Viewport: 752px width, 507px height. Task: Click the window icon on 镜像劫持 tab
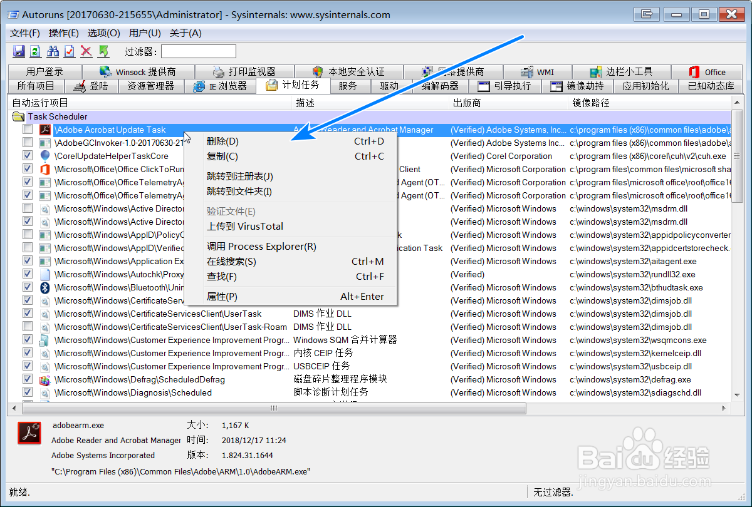[x=556, y=86]
